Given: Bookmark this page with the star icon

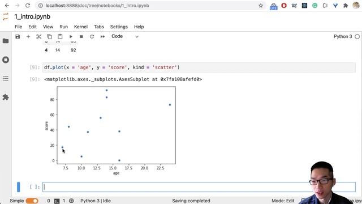Looking at the screenshot, I should coord(261,6).
